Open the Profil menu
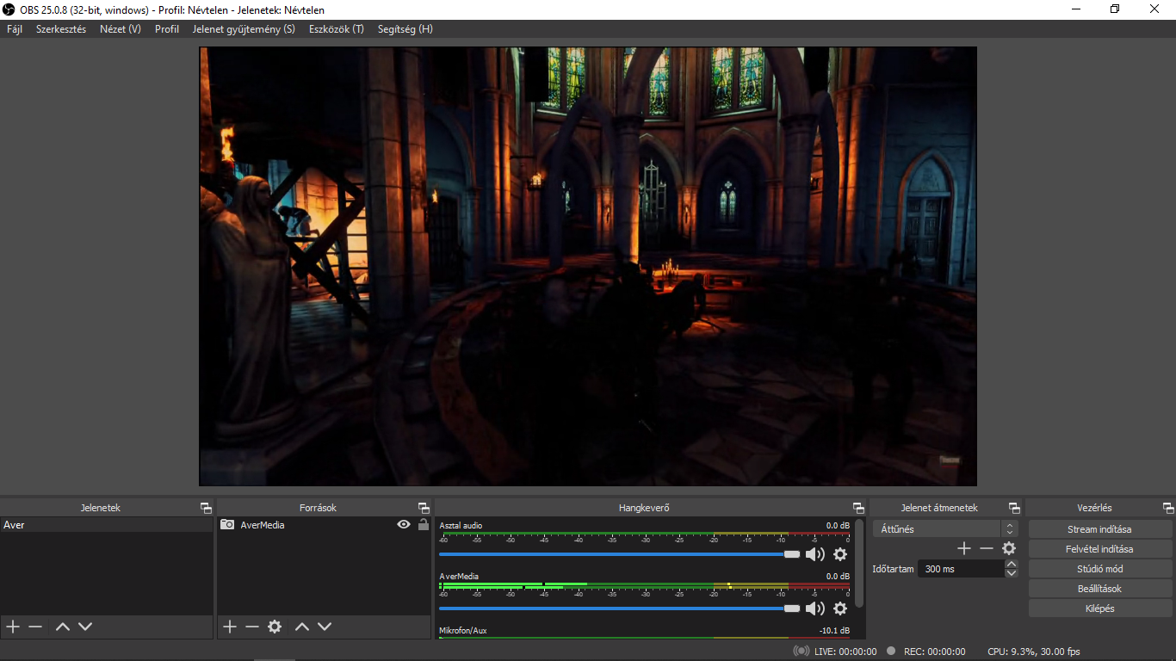The height and width of the screenshot is (661, 1176). tap(167, 29)
